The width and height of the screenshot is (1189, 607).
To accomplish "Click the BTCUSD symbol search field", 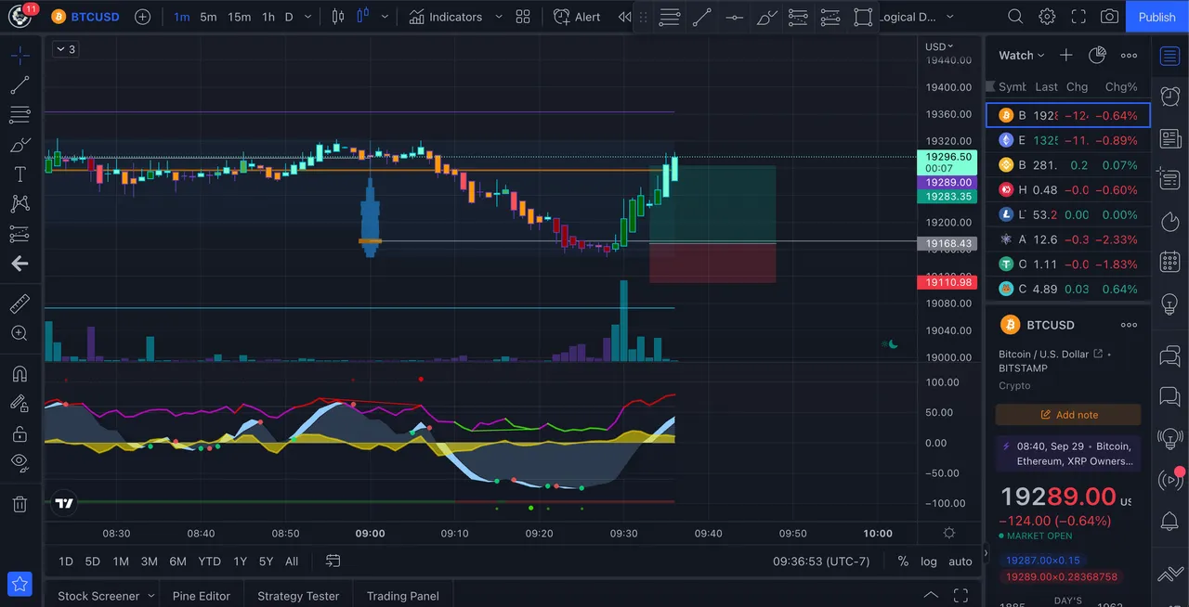I will 85,17.
